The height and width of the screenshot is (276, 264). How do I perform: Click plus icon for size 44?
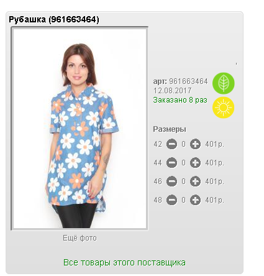click(x=195, y=163)
